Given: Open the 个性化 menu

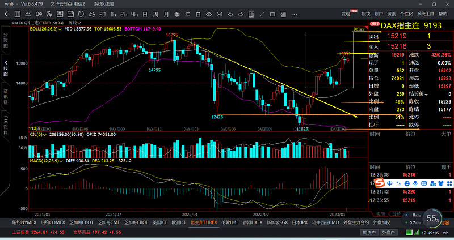Looking at the screenshot, I should 406,14.
